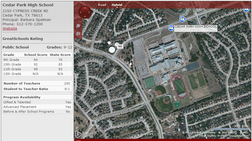Click the 'Advanced Placement' row

click(37, 107)
